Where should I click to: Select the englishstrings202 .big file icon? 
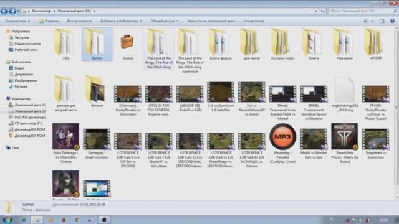tap(345, 89)
